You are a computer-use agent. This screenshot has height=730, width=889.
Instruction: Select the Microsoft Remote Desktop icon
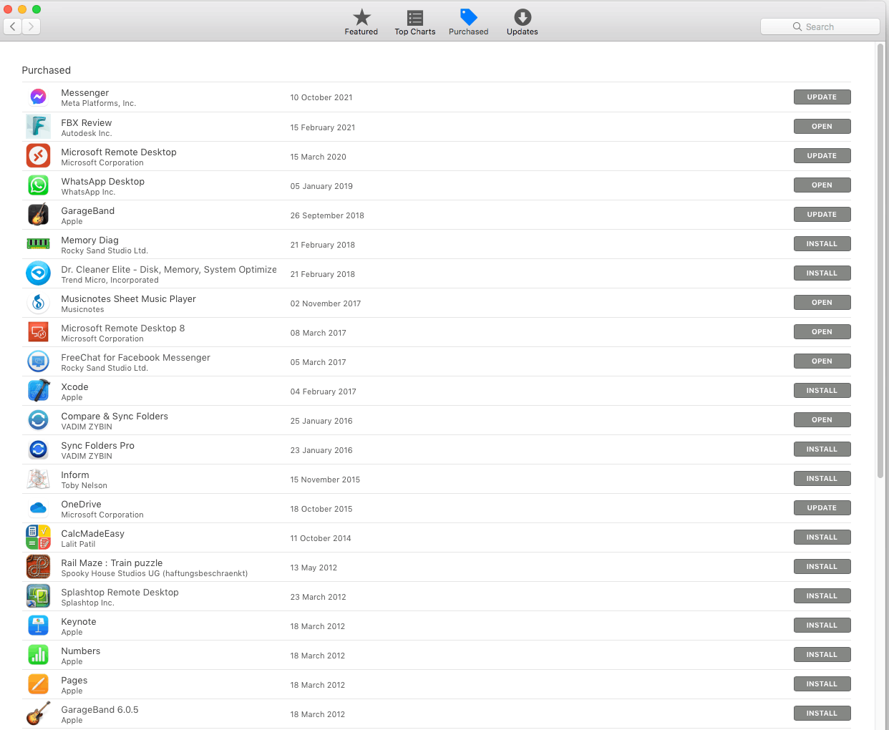tap(39, 155)
